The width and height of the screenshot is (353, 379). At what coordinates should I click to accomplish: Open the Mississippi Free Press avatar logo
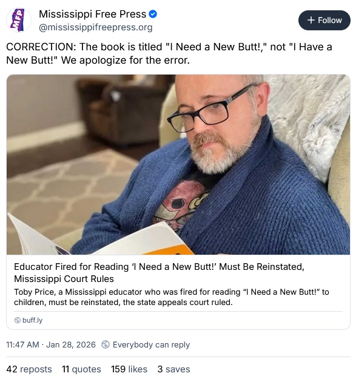click(x=19, y=20)
